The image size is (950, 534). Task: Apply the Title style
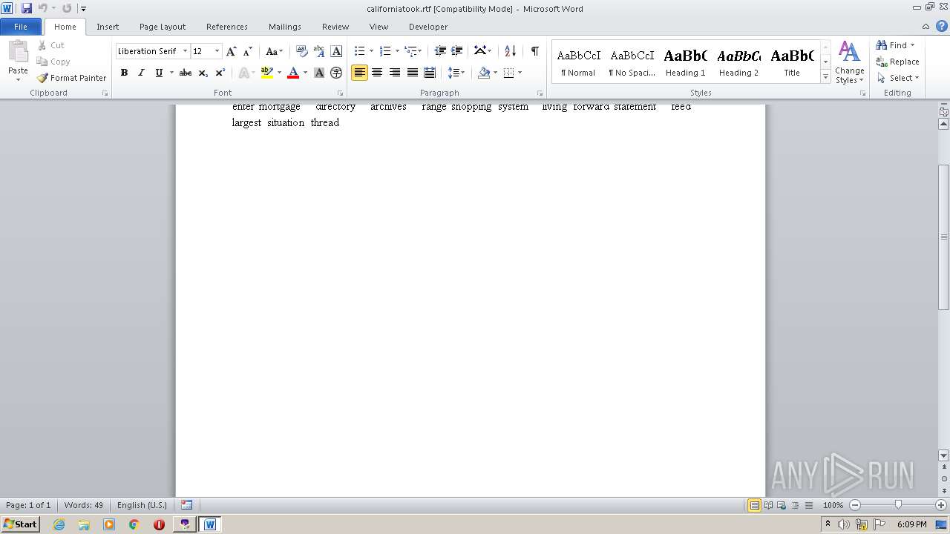[792, 62]
